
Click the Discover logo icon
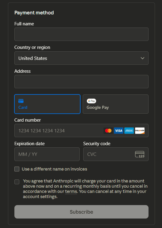140,131
